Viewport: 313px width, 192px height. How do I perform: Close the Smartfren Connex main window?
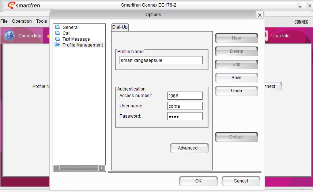point(310,5)
